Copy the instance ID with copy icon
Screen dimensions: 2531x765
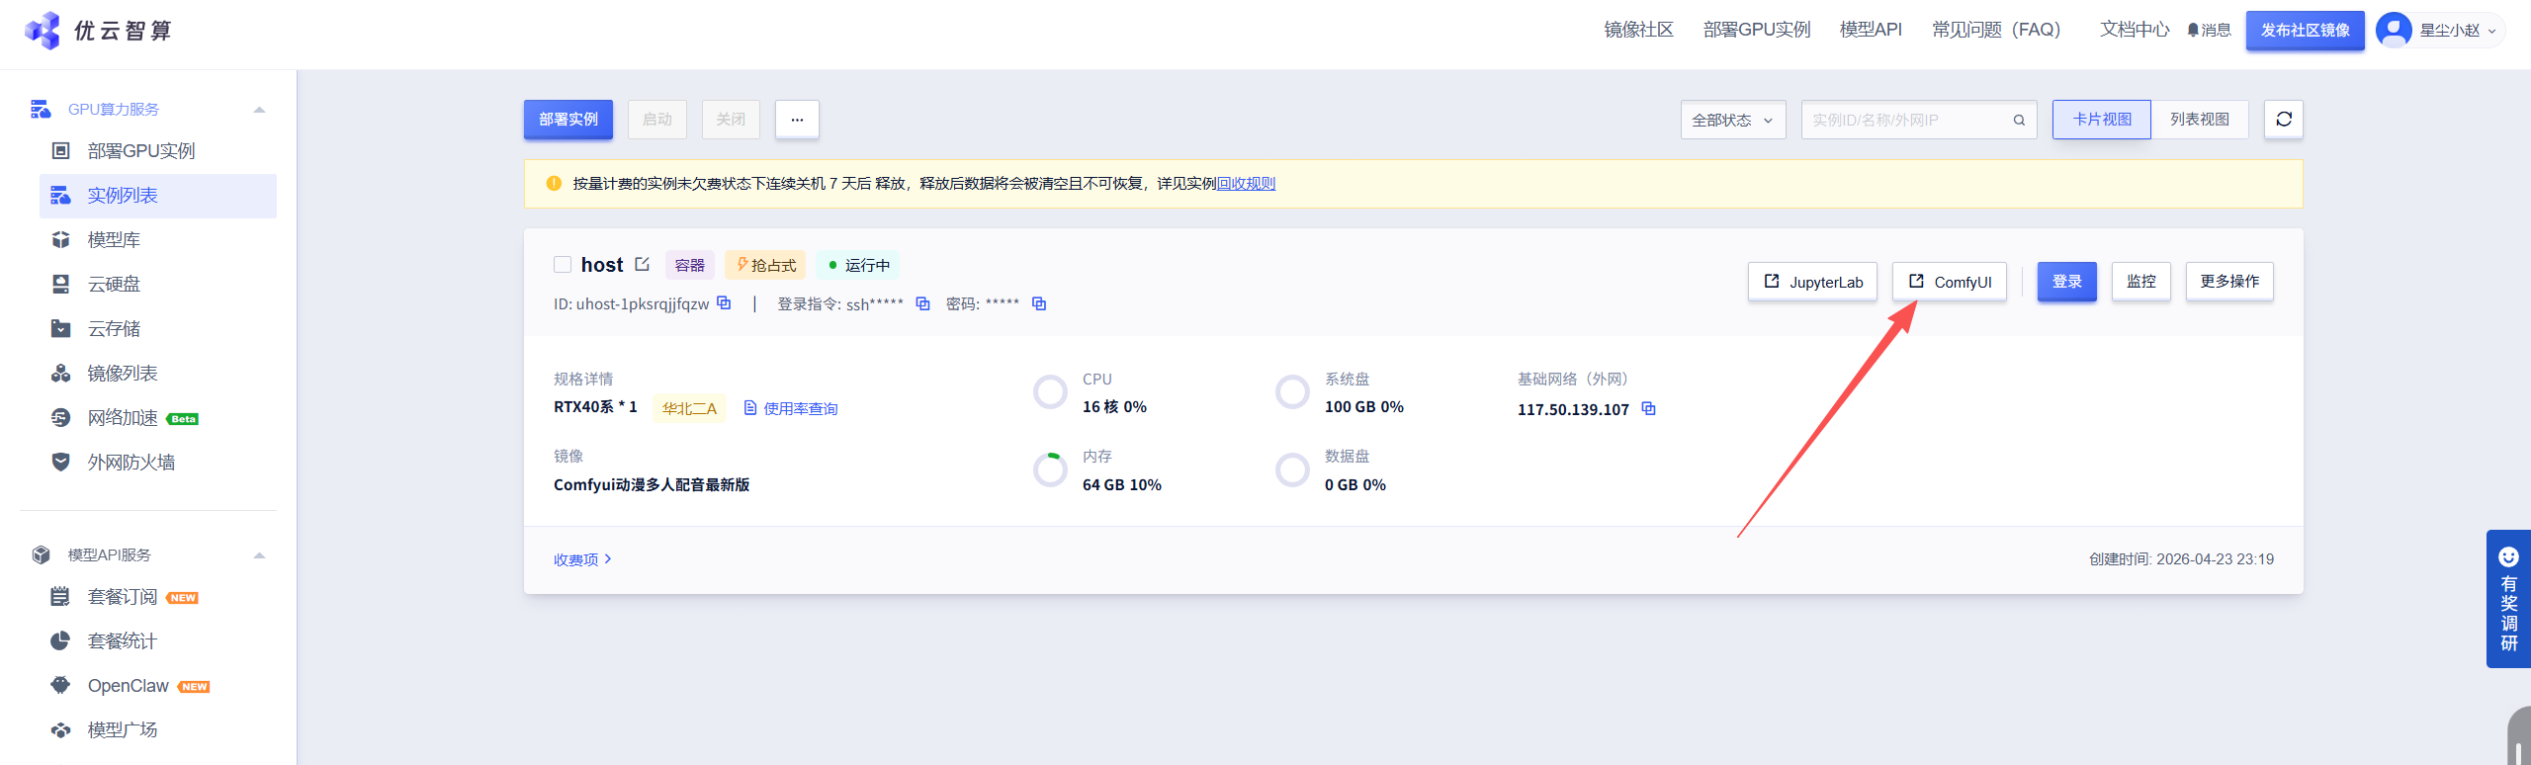pos(724,303)
